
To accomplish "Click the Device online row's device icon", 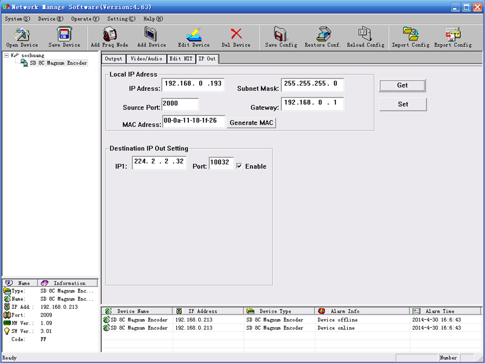I will point(106,328).
